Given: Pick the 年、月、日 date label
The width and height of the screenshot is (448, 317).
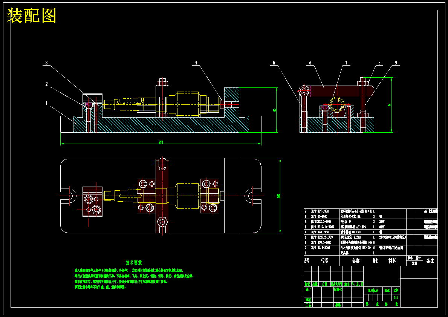Looking at the screenshot, I should coord(358,284).
